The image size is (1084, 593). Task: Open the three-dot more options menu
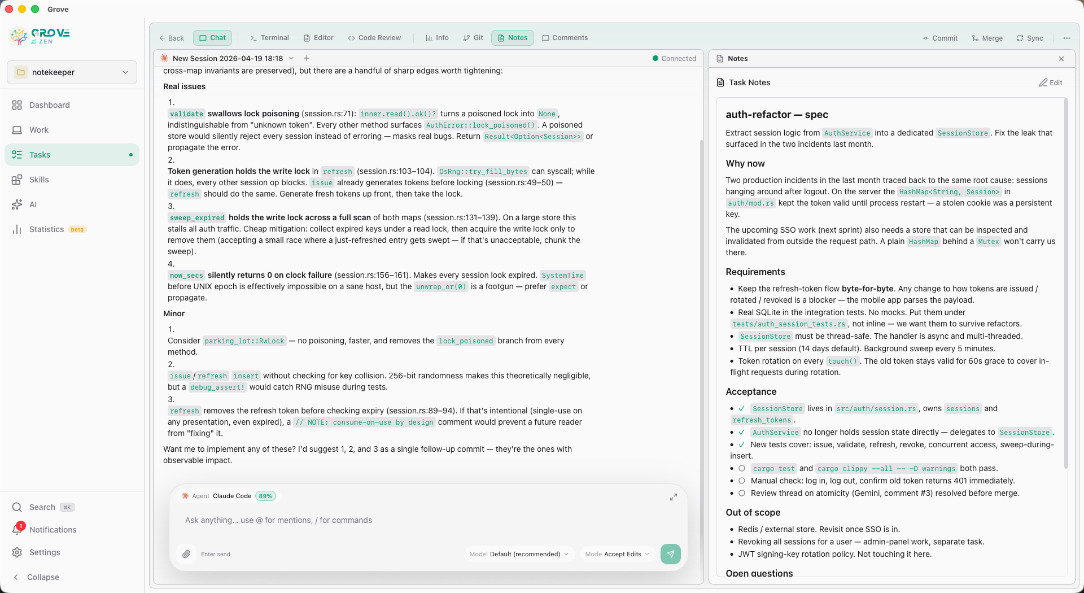pos(1066,38)
